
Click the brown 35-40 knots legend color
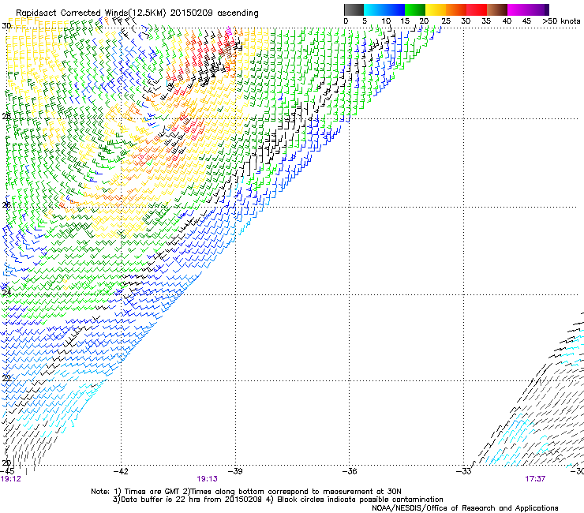pyautogui.click(x=497, y=9)
